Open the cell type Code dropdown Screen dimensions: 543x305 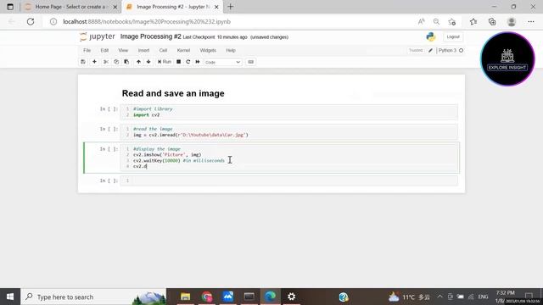(x=222, y=62)
